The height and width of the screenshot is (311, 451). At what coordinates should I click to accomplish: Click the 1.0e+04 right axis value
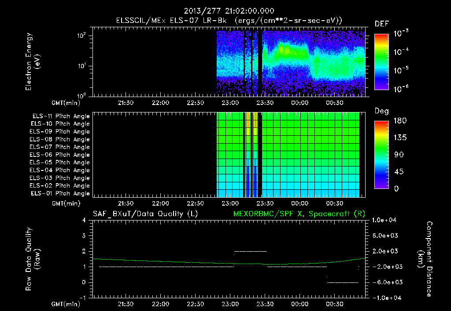(x=384, y=220)
